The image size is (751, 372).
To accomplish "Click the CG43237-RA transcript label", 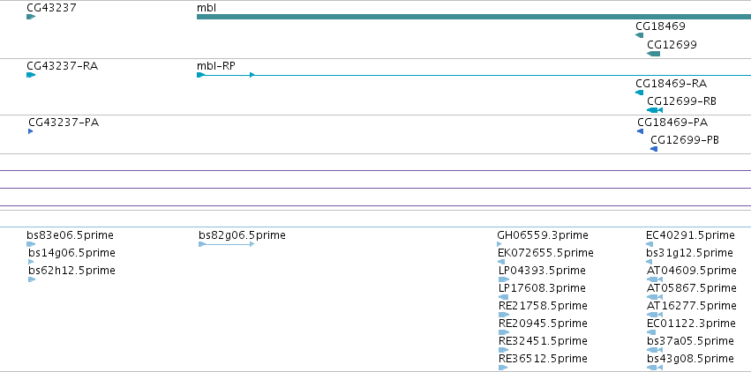I will click(x=63, y=66).
